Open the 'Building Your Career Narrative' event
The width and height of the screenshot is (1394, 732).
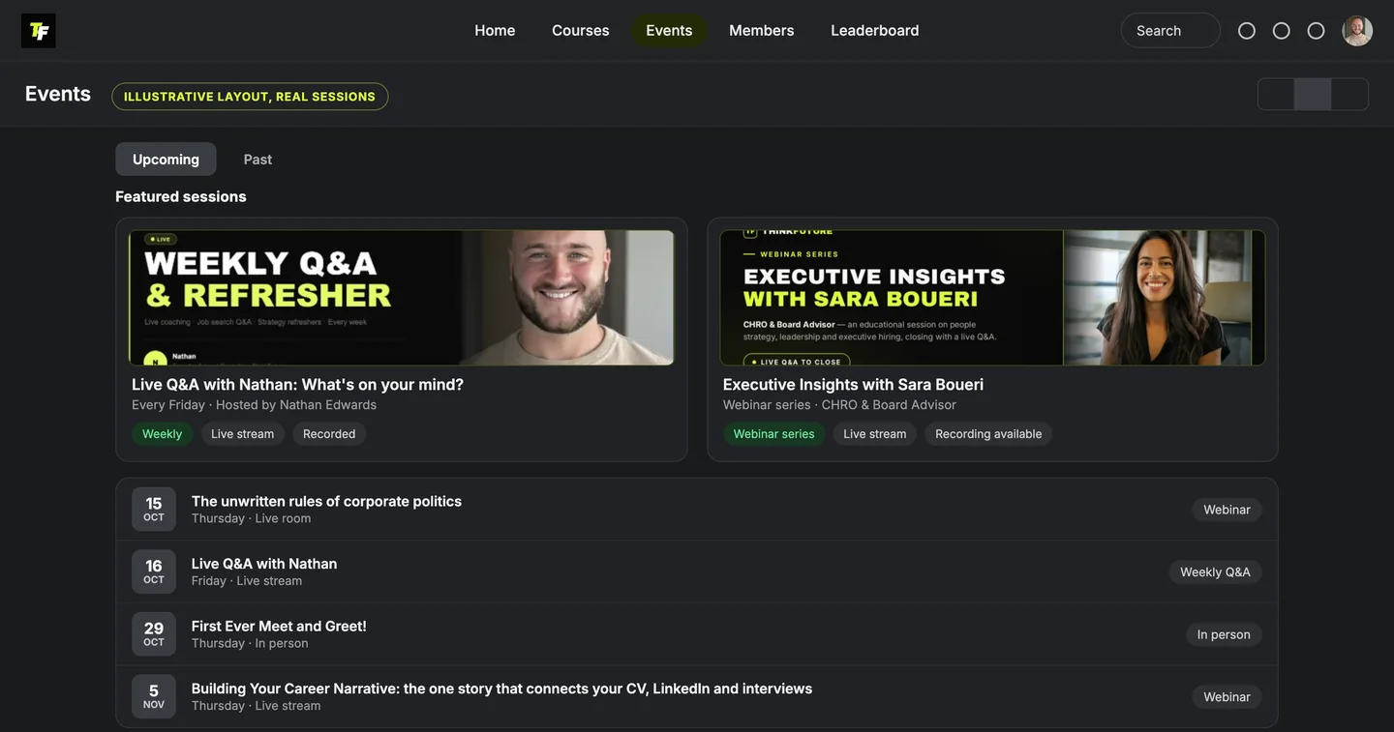[x=501, y=688]
